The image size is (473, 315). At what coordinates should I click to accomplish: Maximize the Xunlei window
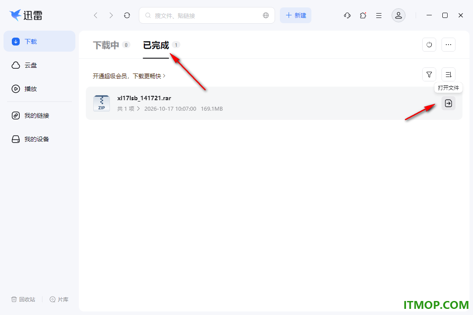(x=445, y=15)
